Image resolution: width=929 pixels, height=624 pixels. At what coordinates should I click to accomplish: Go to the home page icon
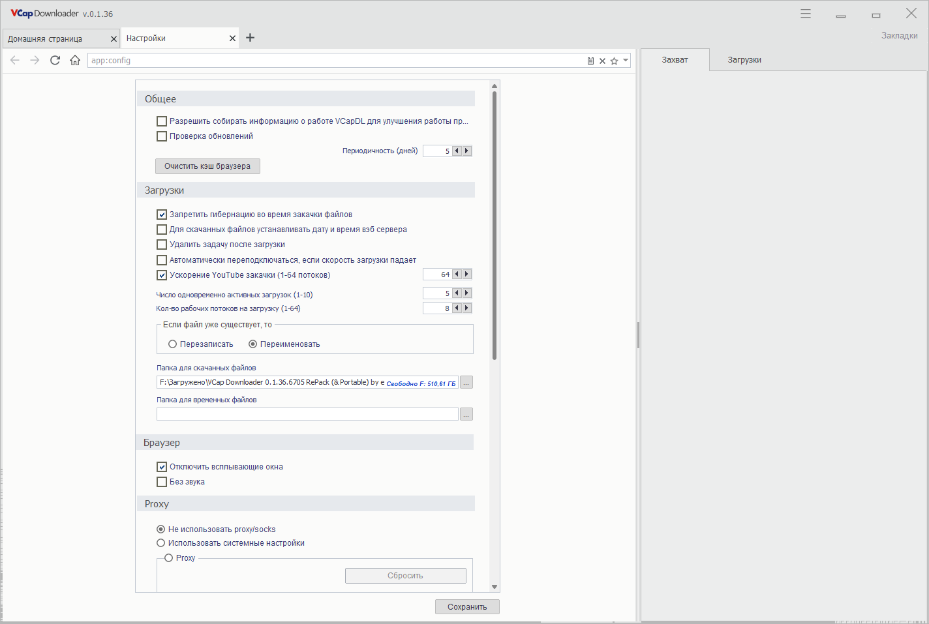[x=75, y=61]
